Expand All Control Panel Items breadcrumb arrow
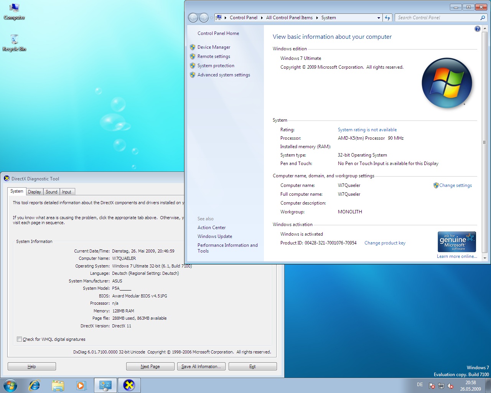This screenshot has height=393, width=491. click(317, 18)
